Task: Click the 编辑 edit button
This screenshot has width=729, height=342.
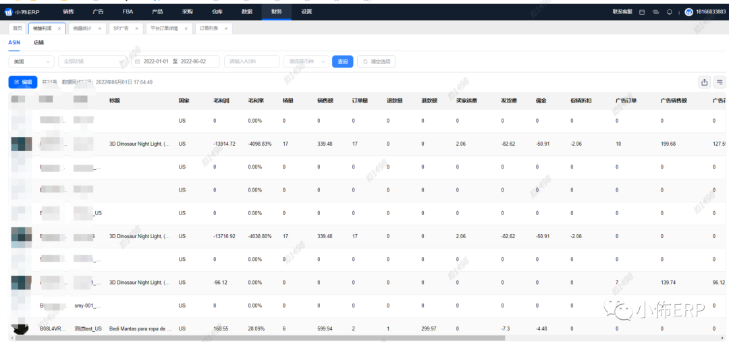Action: tap(23, 82)
